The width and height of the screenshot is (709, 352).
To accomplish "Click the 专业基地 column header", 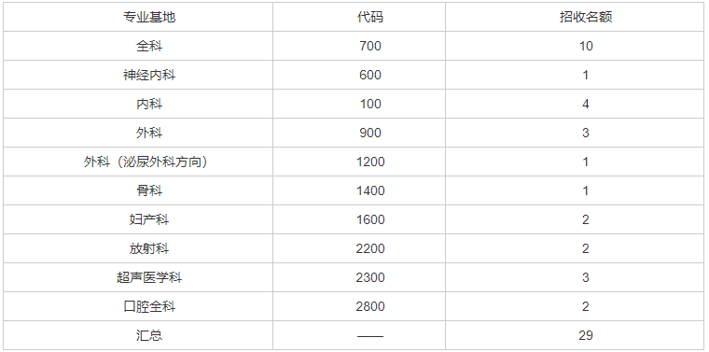I will pos(149,17).
